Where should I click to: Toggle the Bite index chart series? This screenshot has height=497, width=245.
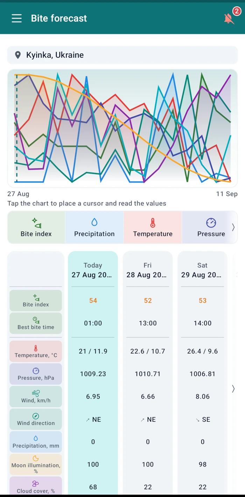(36, 227)
